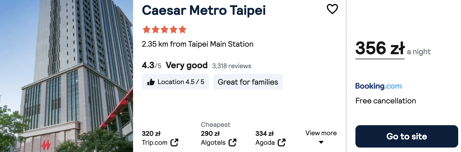Open the 3,318 reviews link
Viewport: 461px width, 152px height.
pyautogui.click(x=232, y=66)
